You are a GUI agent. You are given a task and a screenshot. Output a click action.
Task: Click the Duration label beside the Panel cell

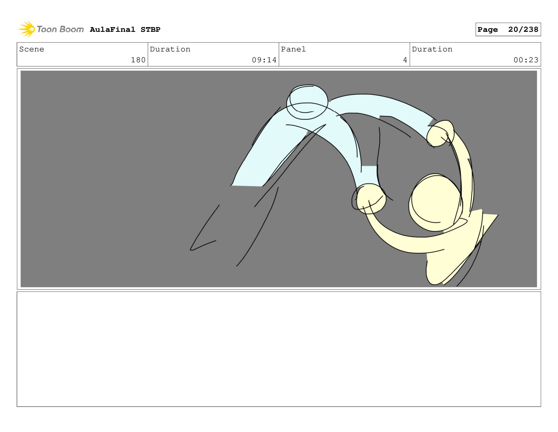click(x=432, y=49)
